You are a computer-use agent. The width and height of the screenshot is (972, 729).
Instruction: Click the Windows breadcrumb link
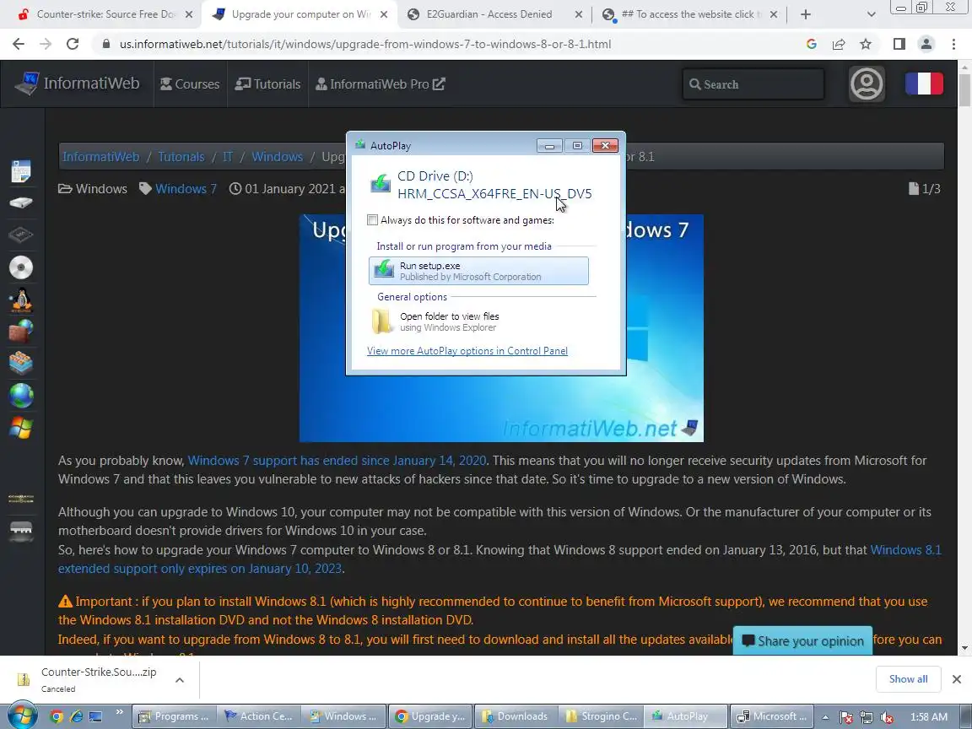(x=277, y=157)
